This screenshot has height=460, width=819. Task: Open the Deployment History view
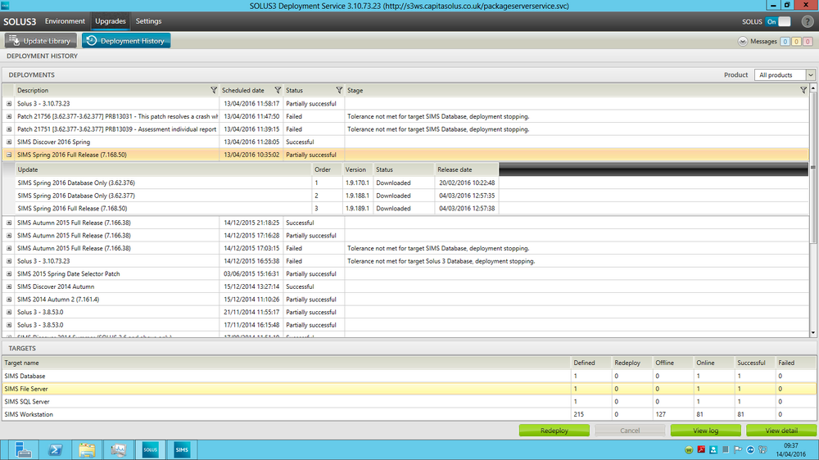(x=126, y=41)
